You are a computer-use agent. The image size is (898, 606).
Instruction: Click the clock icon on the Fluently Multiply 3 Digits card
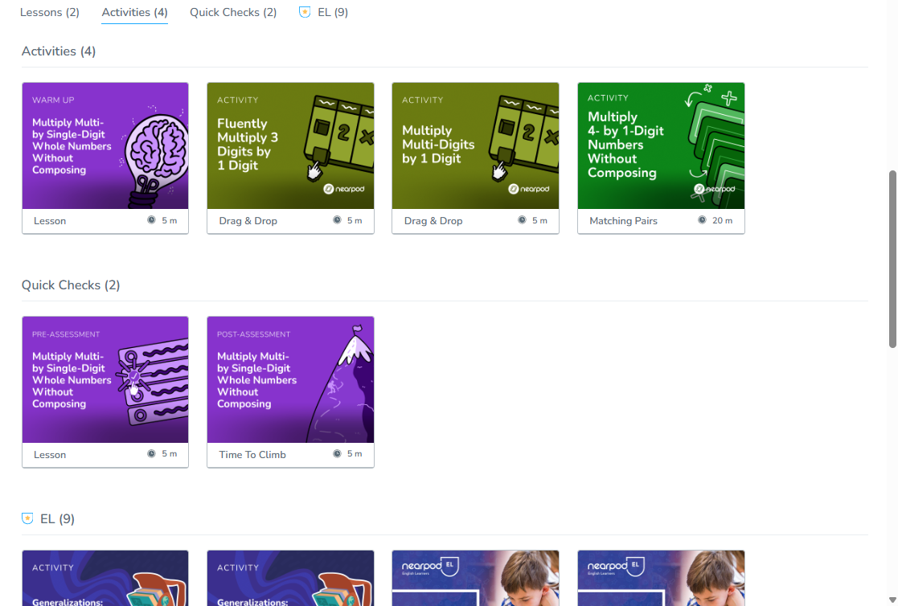click(338, 220)
